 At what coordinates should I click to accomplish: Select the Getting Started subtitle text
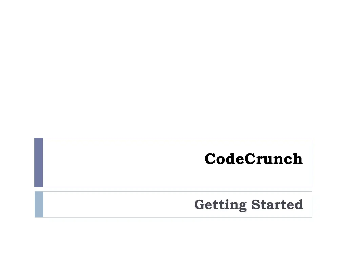tap(248, 204)
